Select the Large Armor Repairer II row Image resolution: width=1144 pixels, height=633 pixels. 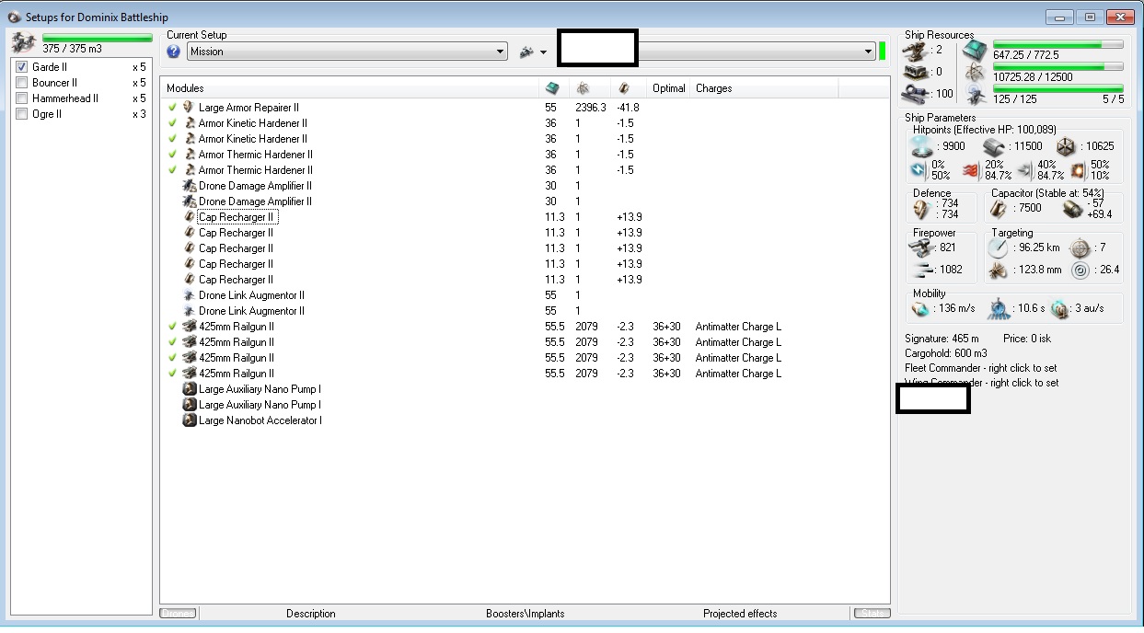click(525, 108)
